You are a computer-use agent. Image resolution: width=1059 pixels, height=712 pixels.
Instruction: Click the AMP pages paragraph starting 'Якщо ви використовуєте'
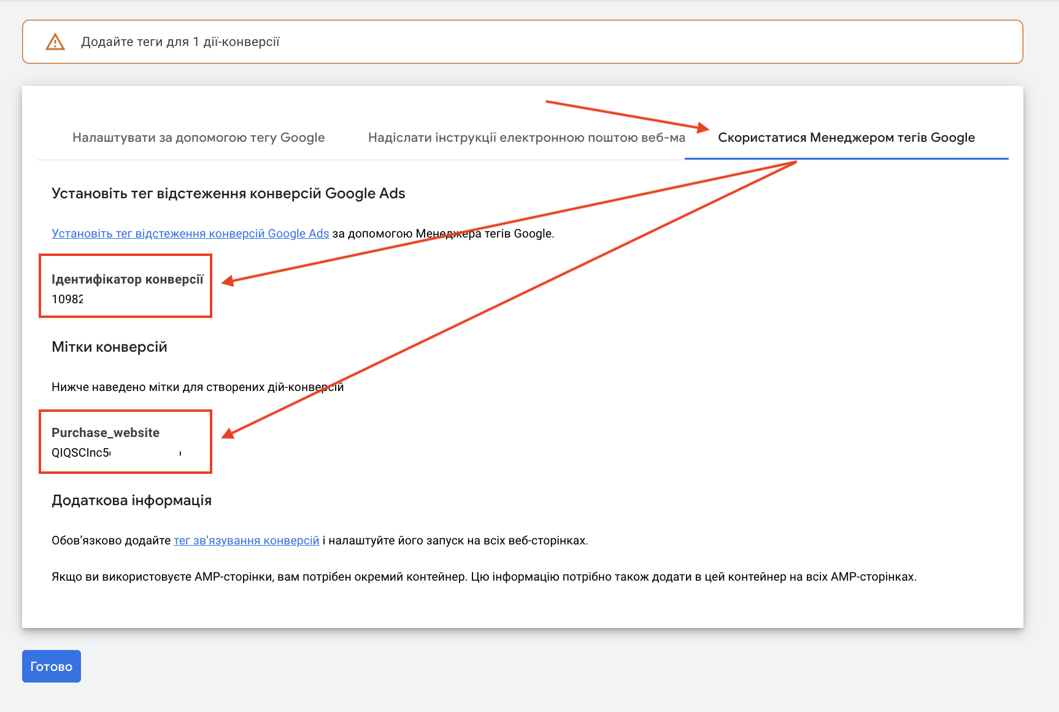484,576
